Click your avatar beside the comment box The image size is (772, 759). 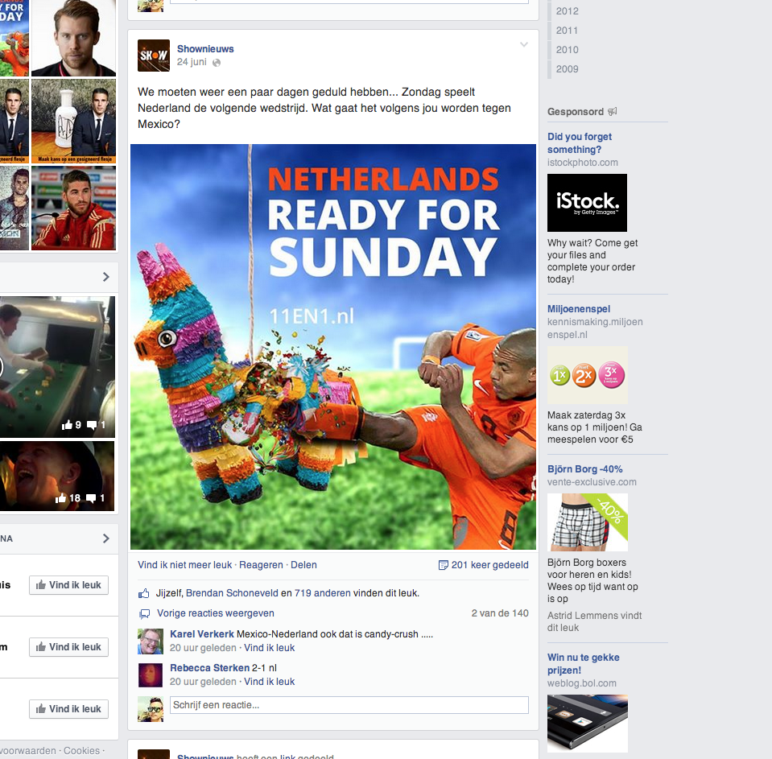(x=151, y=709)
